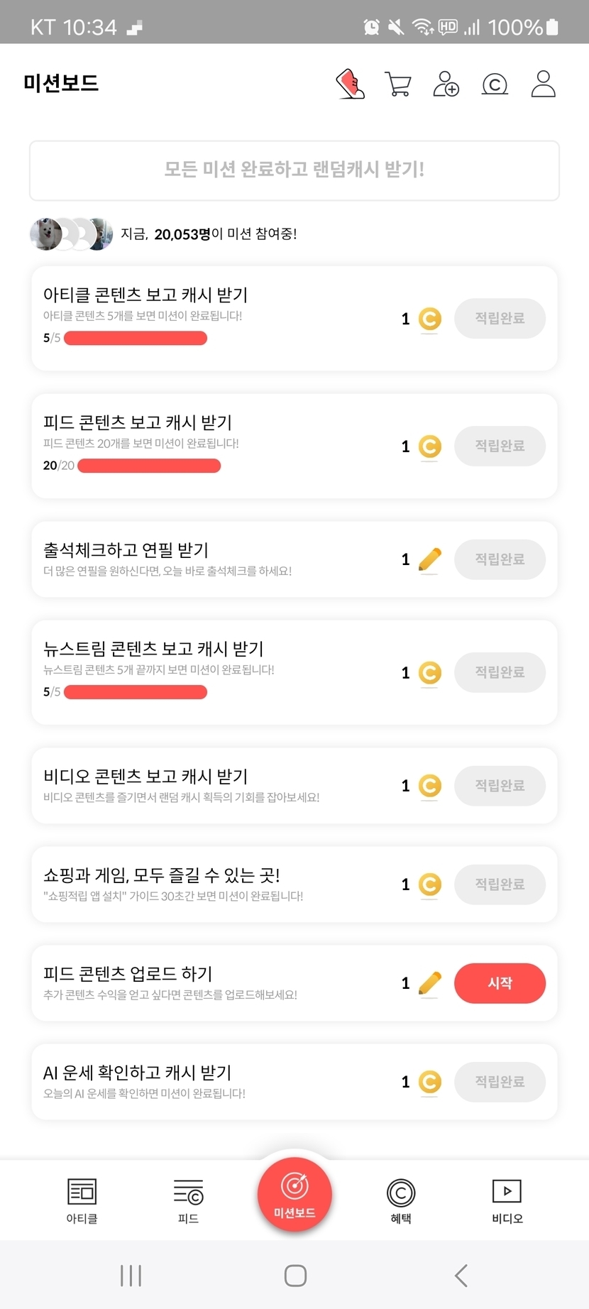
Task: Tap the red sneaker icon in header
Action: [x=350, y=84]
